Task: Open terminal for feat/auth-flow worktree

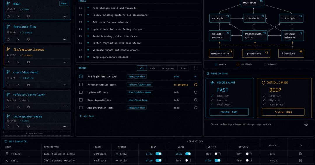Action: [19, 39]
